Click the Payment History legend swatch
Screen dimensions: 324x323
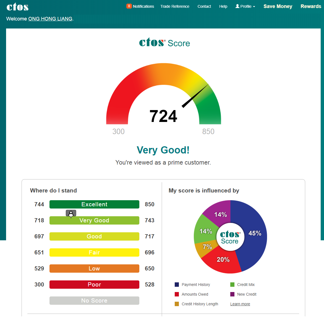tap(177, 285)
